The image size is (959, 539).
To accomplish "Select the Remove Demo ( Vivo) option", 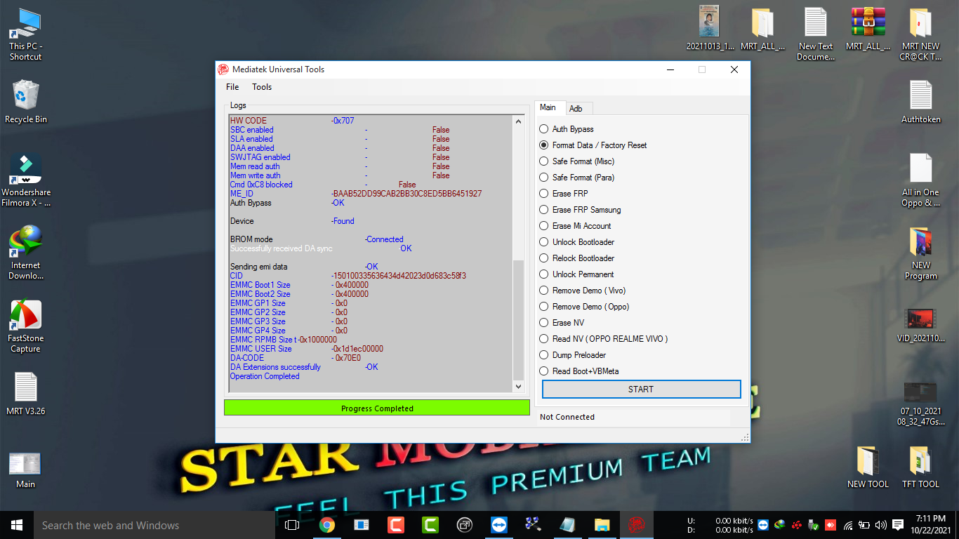I will (x=582, y=291).
